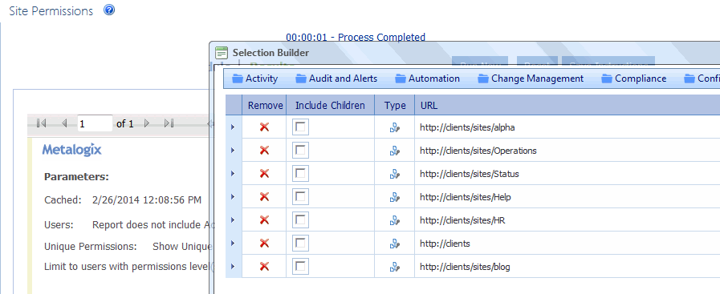The image size is (720, 294).
Task: Open the Compliance menu
Action: (634, 79)
